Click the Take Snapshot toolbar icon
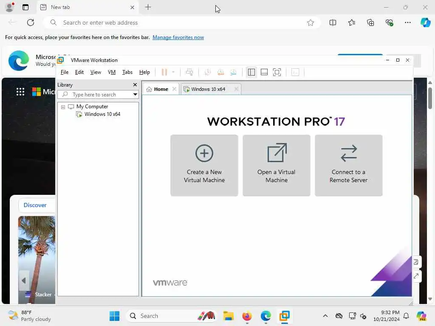 pos(207,72)
